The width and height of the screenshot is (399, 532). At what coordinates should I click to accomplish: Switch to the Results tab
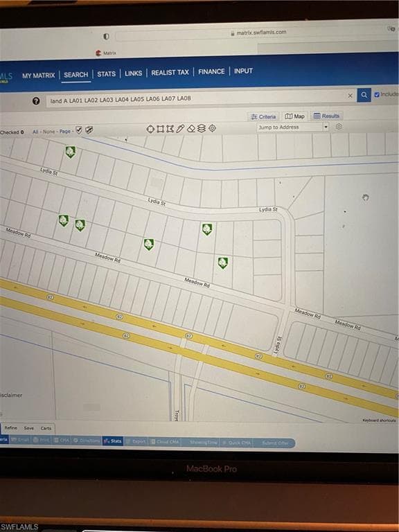point(326,116)
